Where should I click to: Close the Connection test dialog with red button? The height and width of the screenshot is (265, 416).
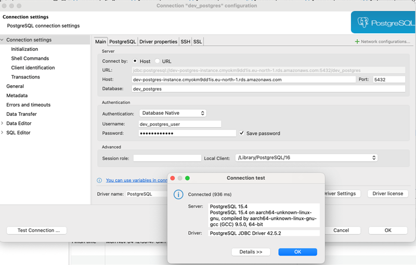pos(173,178)
